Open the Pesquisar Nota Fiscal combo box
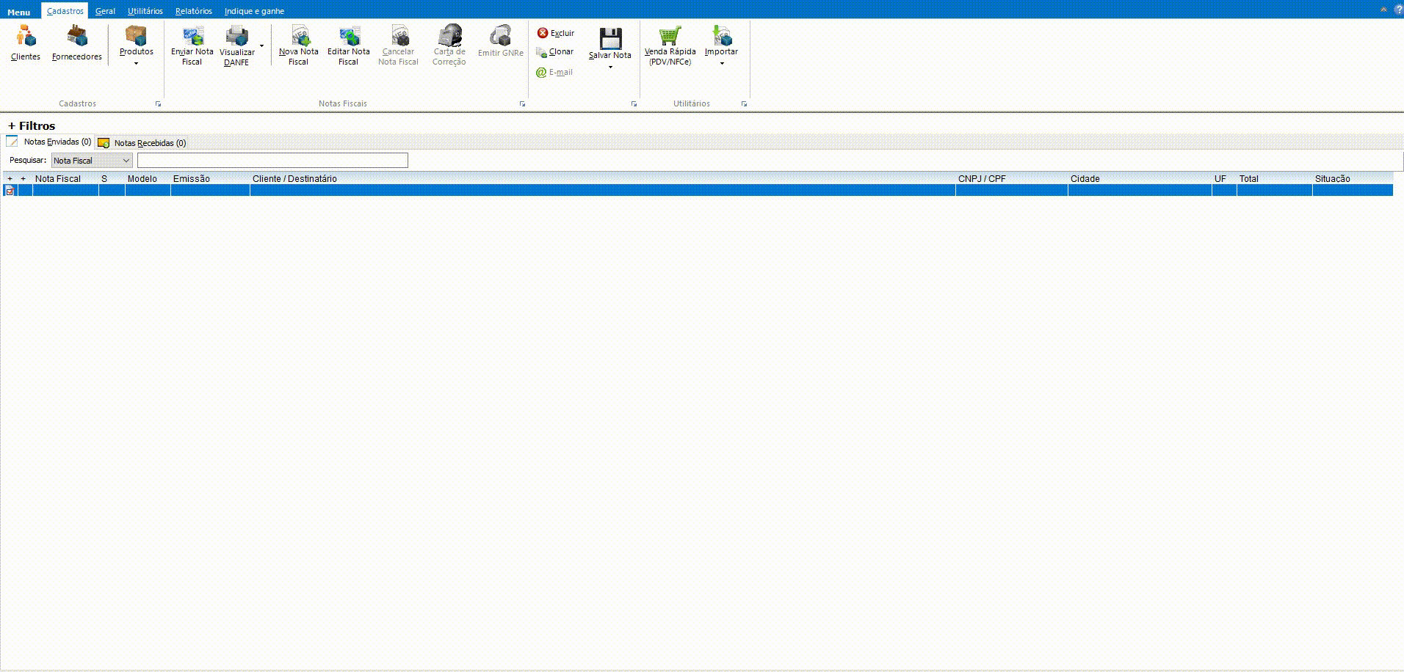The height and width of the screenshot is (672, 1404). click(x=92, y=161)
